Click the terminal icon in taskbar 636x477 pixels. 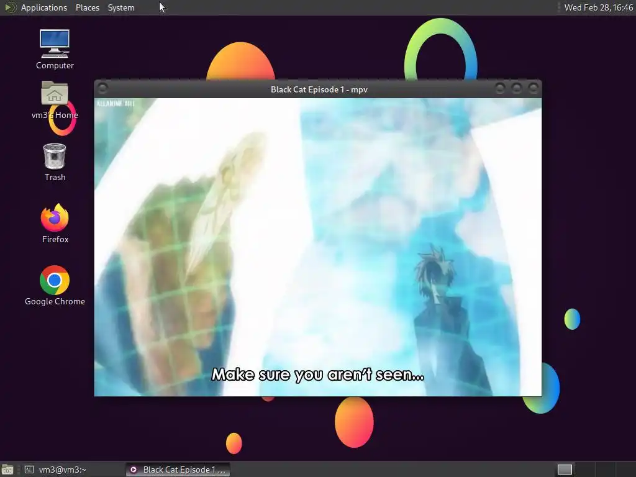coord(29,470)
